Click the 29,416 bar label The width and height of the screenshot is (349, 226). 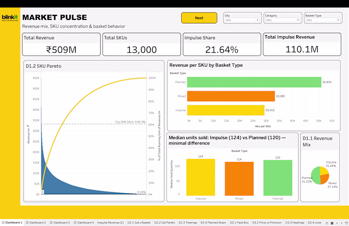tap(270, 110)
